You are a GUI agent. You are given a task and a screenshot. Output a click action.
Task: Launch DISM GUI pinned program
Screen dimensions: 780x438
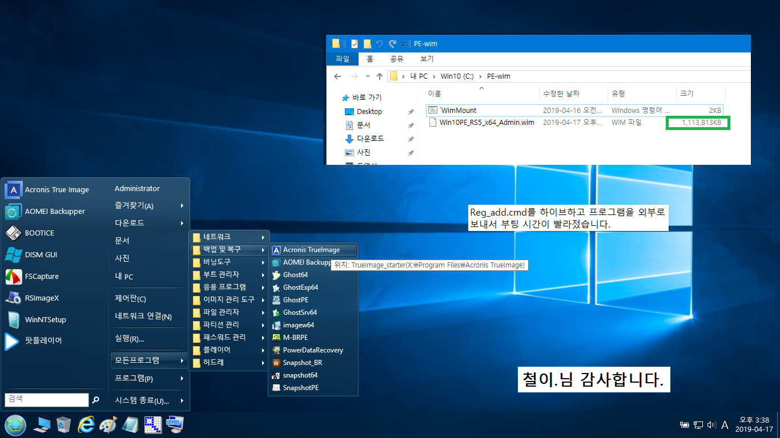click(x=55, y=254)
